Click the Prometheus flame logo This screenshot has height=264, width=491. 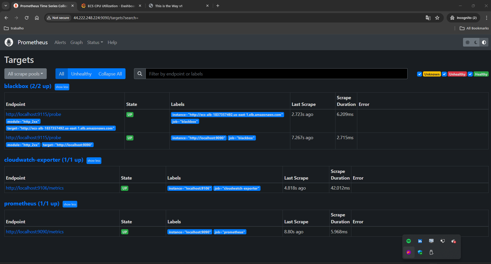9,42
